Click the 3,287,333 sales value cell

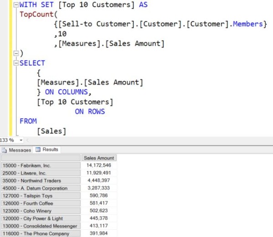pyautogui.click(x=99, y=188)
